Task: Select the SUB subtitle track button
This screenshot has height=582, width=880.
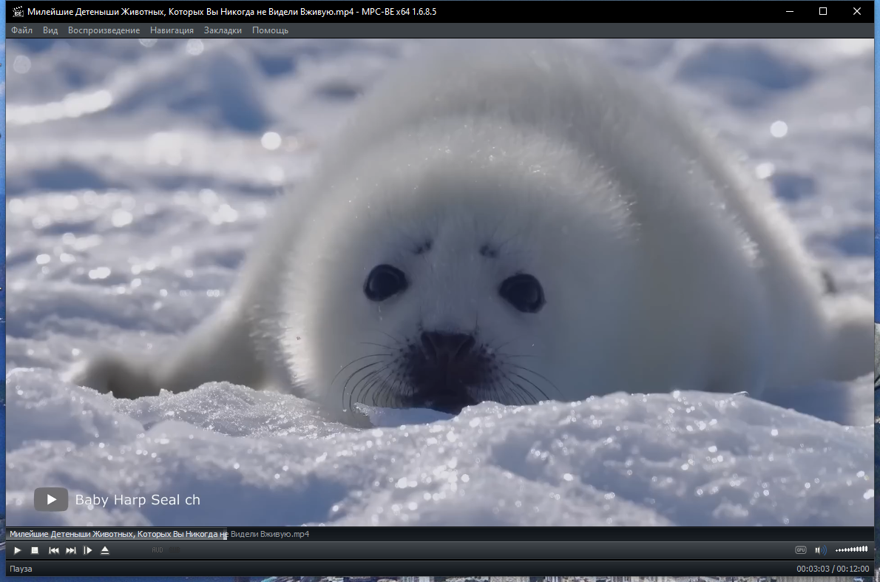Action: [x=175, y=550]
